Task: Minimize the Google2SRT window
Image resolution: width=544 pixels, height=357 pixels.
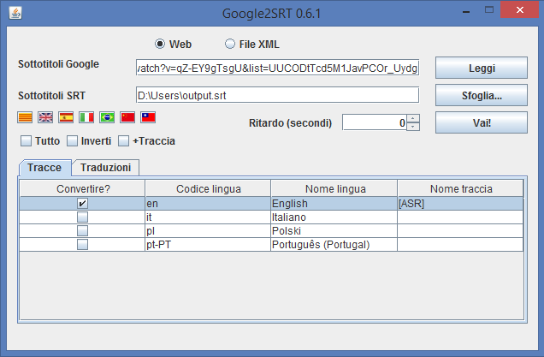Action: click(x=466, y=10)
